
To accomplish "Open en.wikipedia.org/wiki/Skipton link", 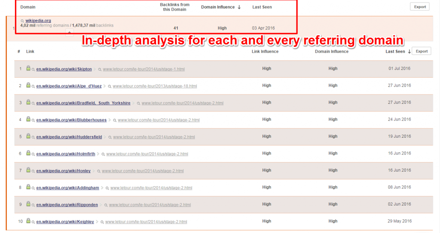I will pos(64,69).
